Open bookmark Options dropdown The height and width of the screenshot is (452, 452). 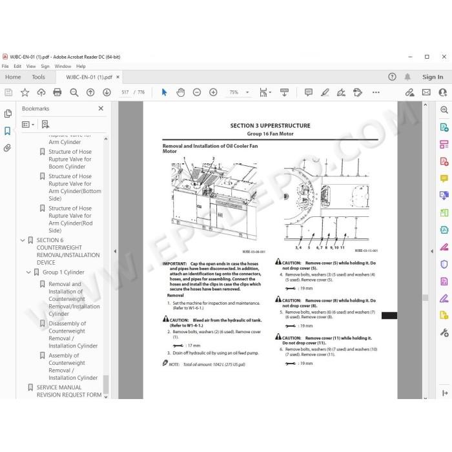click(x=28, y=125)
